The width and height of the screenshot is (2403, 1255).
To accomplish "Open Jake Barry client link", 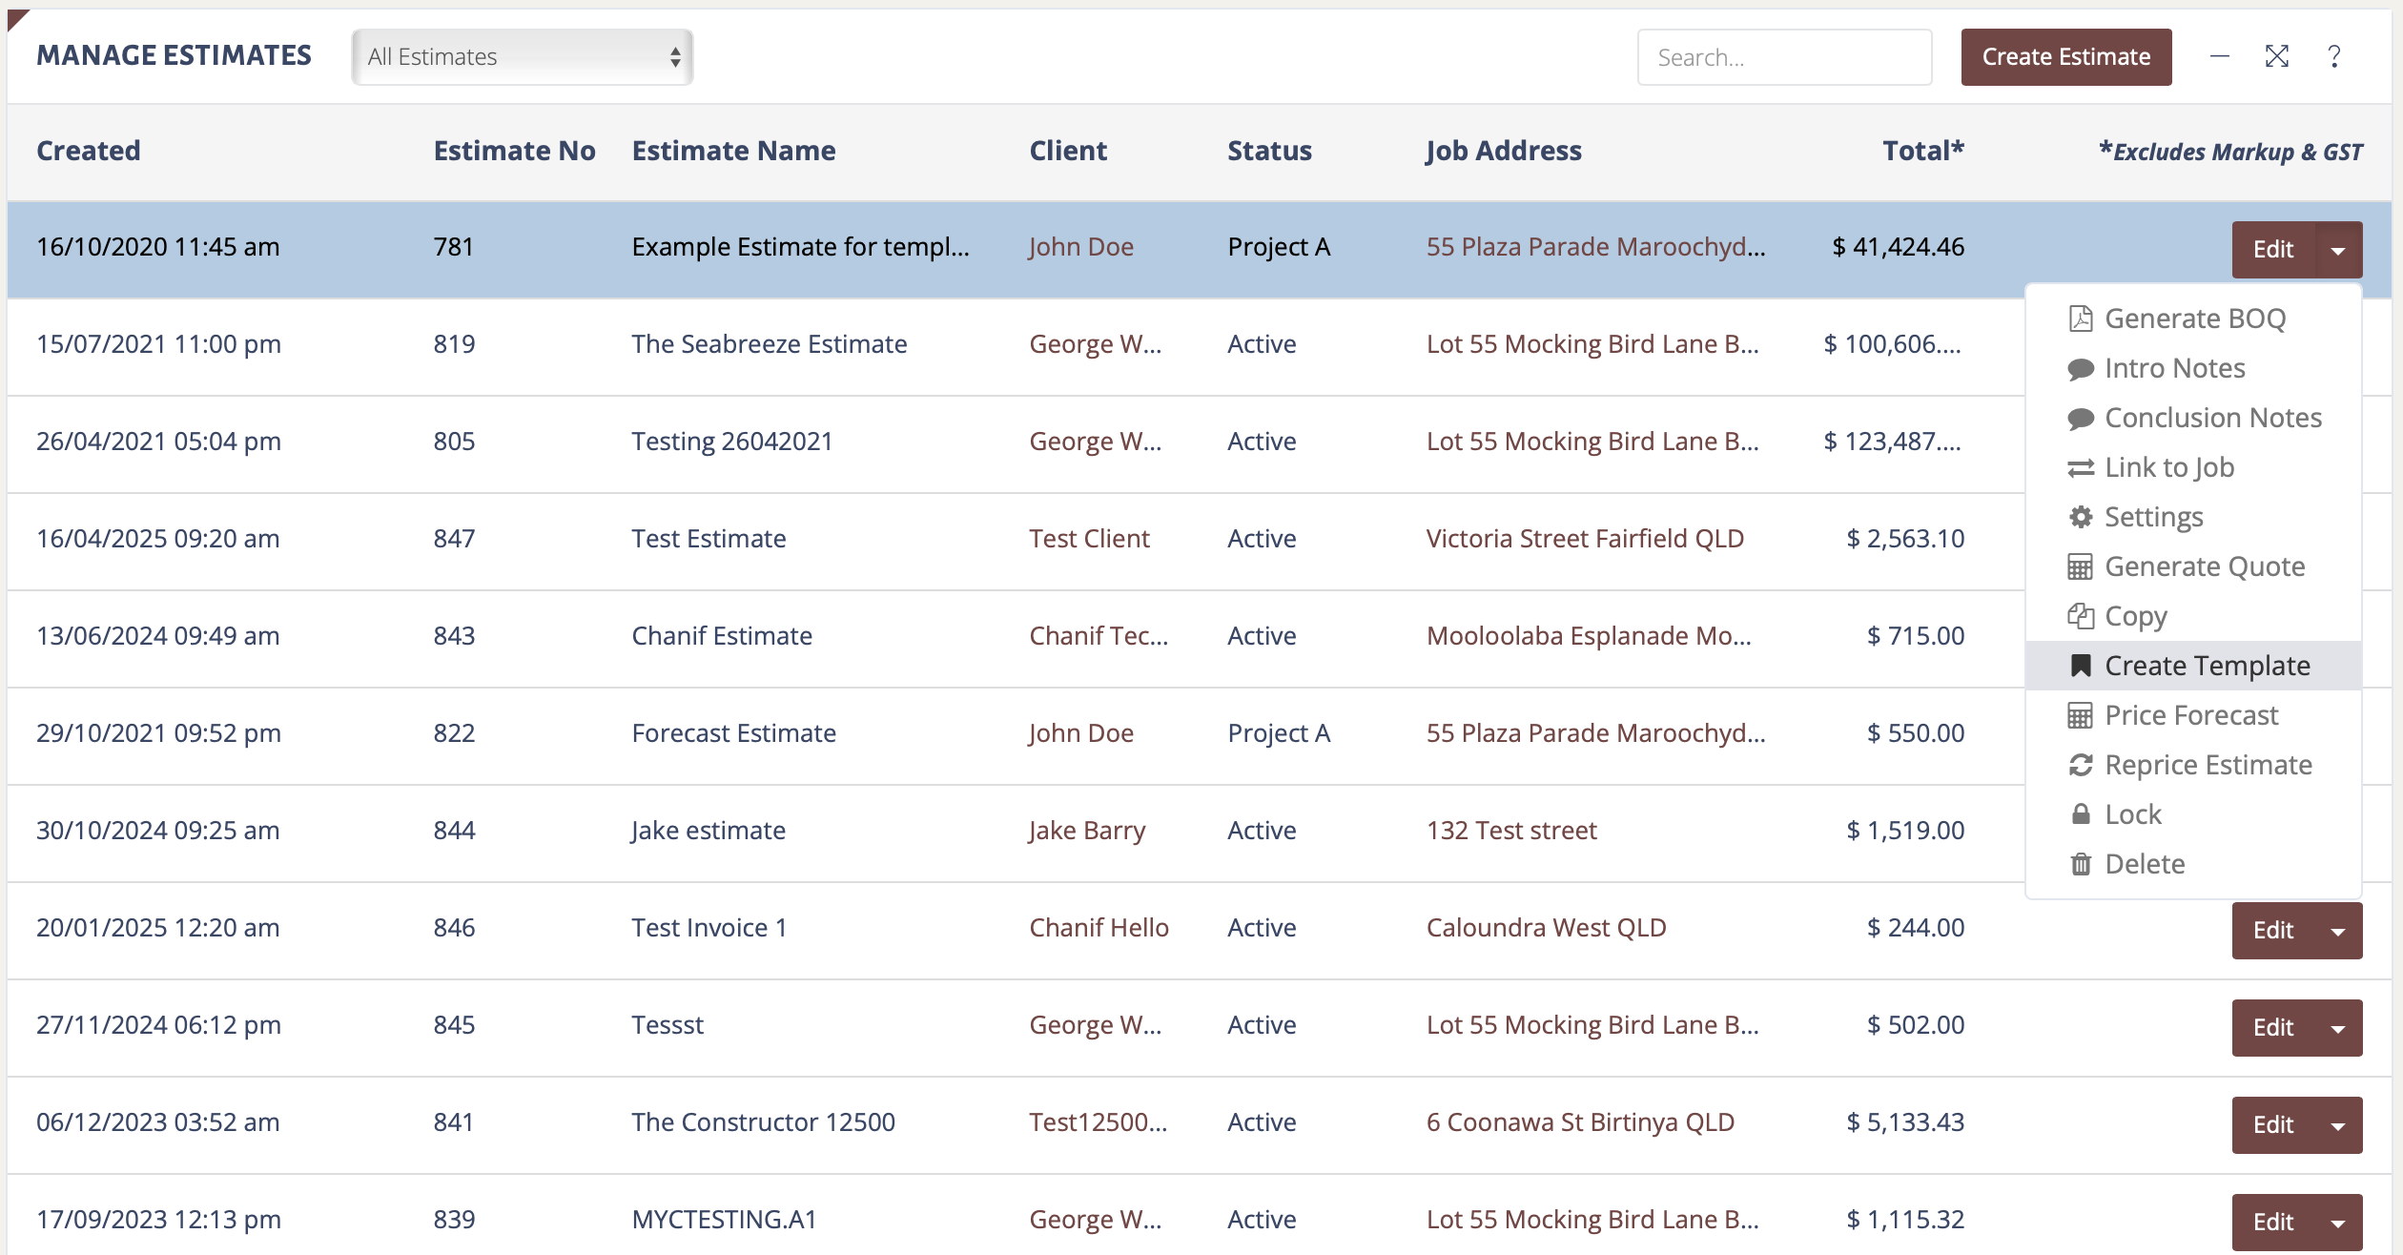I will coord(1086,831).
